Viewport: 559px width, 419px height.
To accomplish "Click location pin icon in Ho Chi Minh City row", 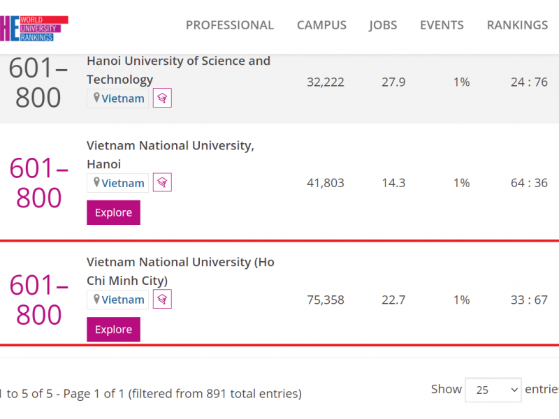I will click(x=96, y=300).
